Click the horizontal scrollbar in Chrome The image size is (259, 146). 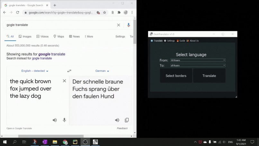[51, 136]
